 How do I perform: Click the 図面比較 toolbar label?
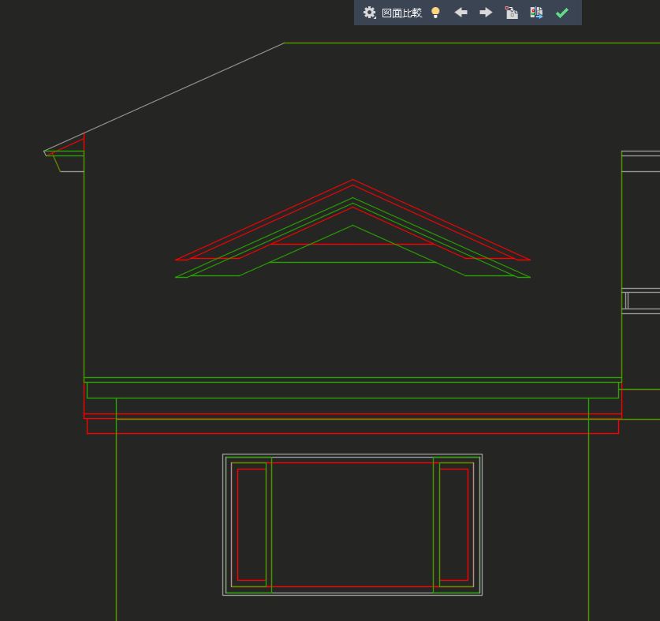pyautogui.click(x=401, y=13)
